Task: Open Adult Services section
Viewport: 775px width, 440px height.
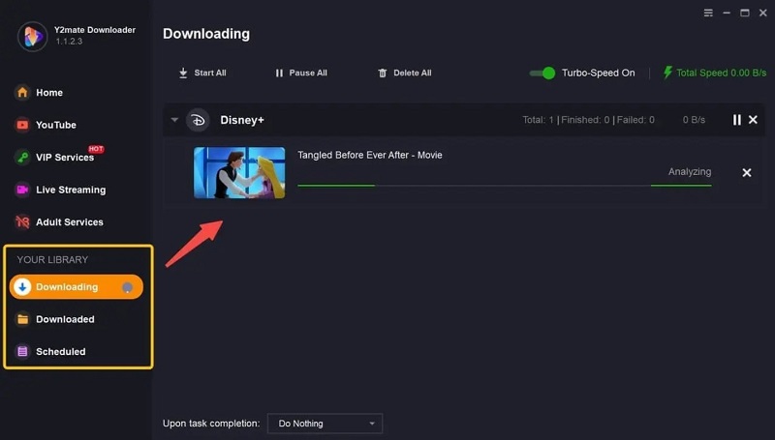Action: tap(59, 222)
